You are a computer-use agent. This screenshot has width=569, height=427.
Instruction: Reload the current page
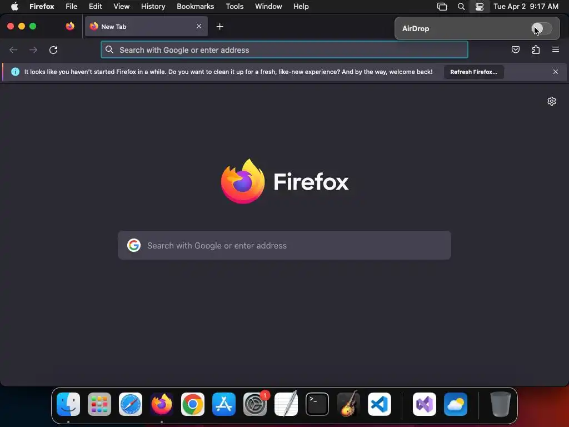tap(53, 49)
